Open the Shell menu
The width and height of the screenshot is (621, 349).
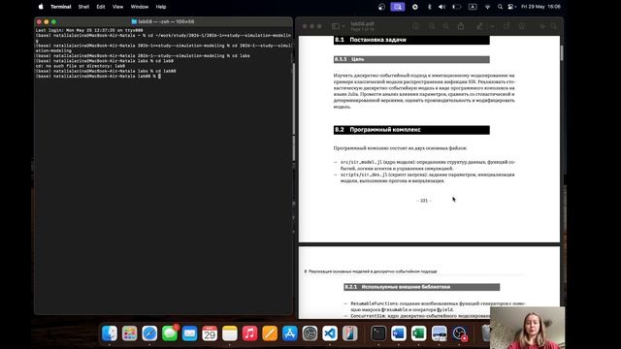point(83,7)
